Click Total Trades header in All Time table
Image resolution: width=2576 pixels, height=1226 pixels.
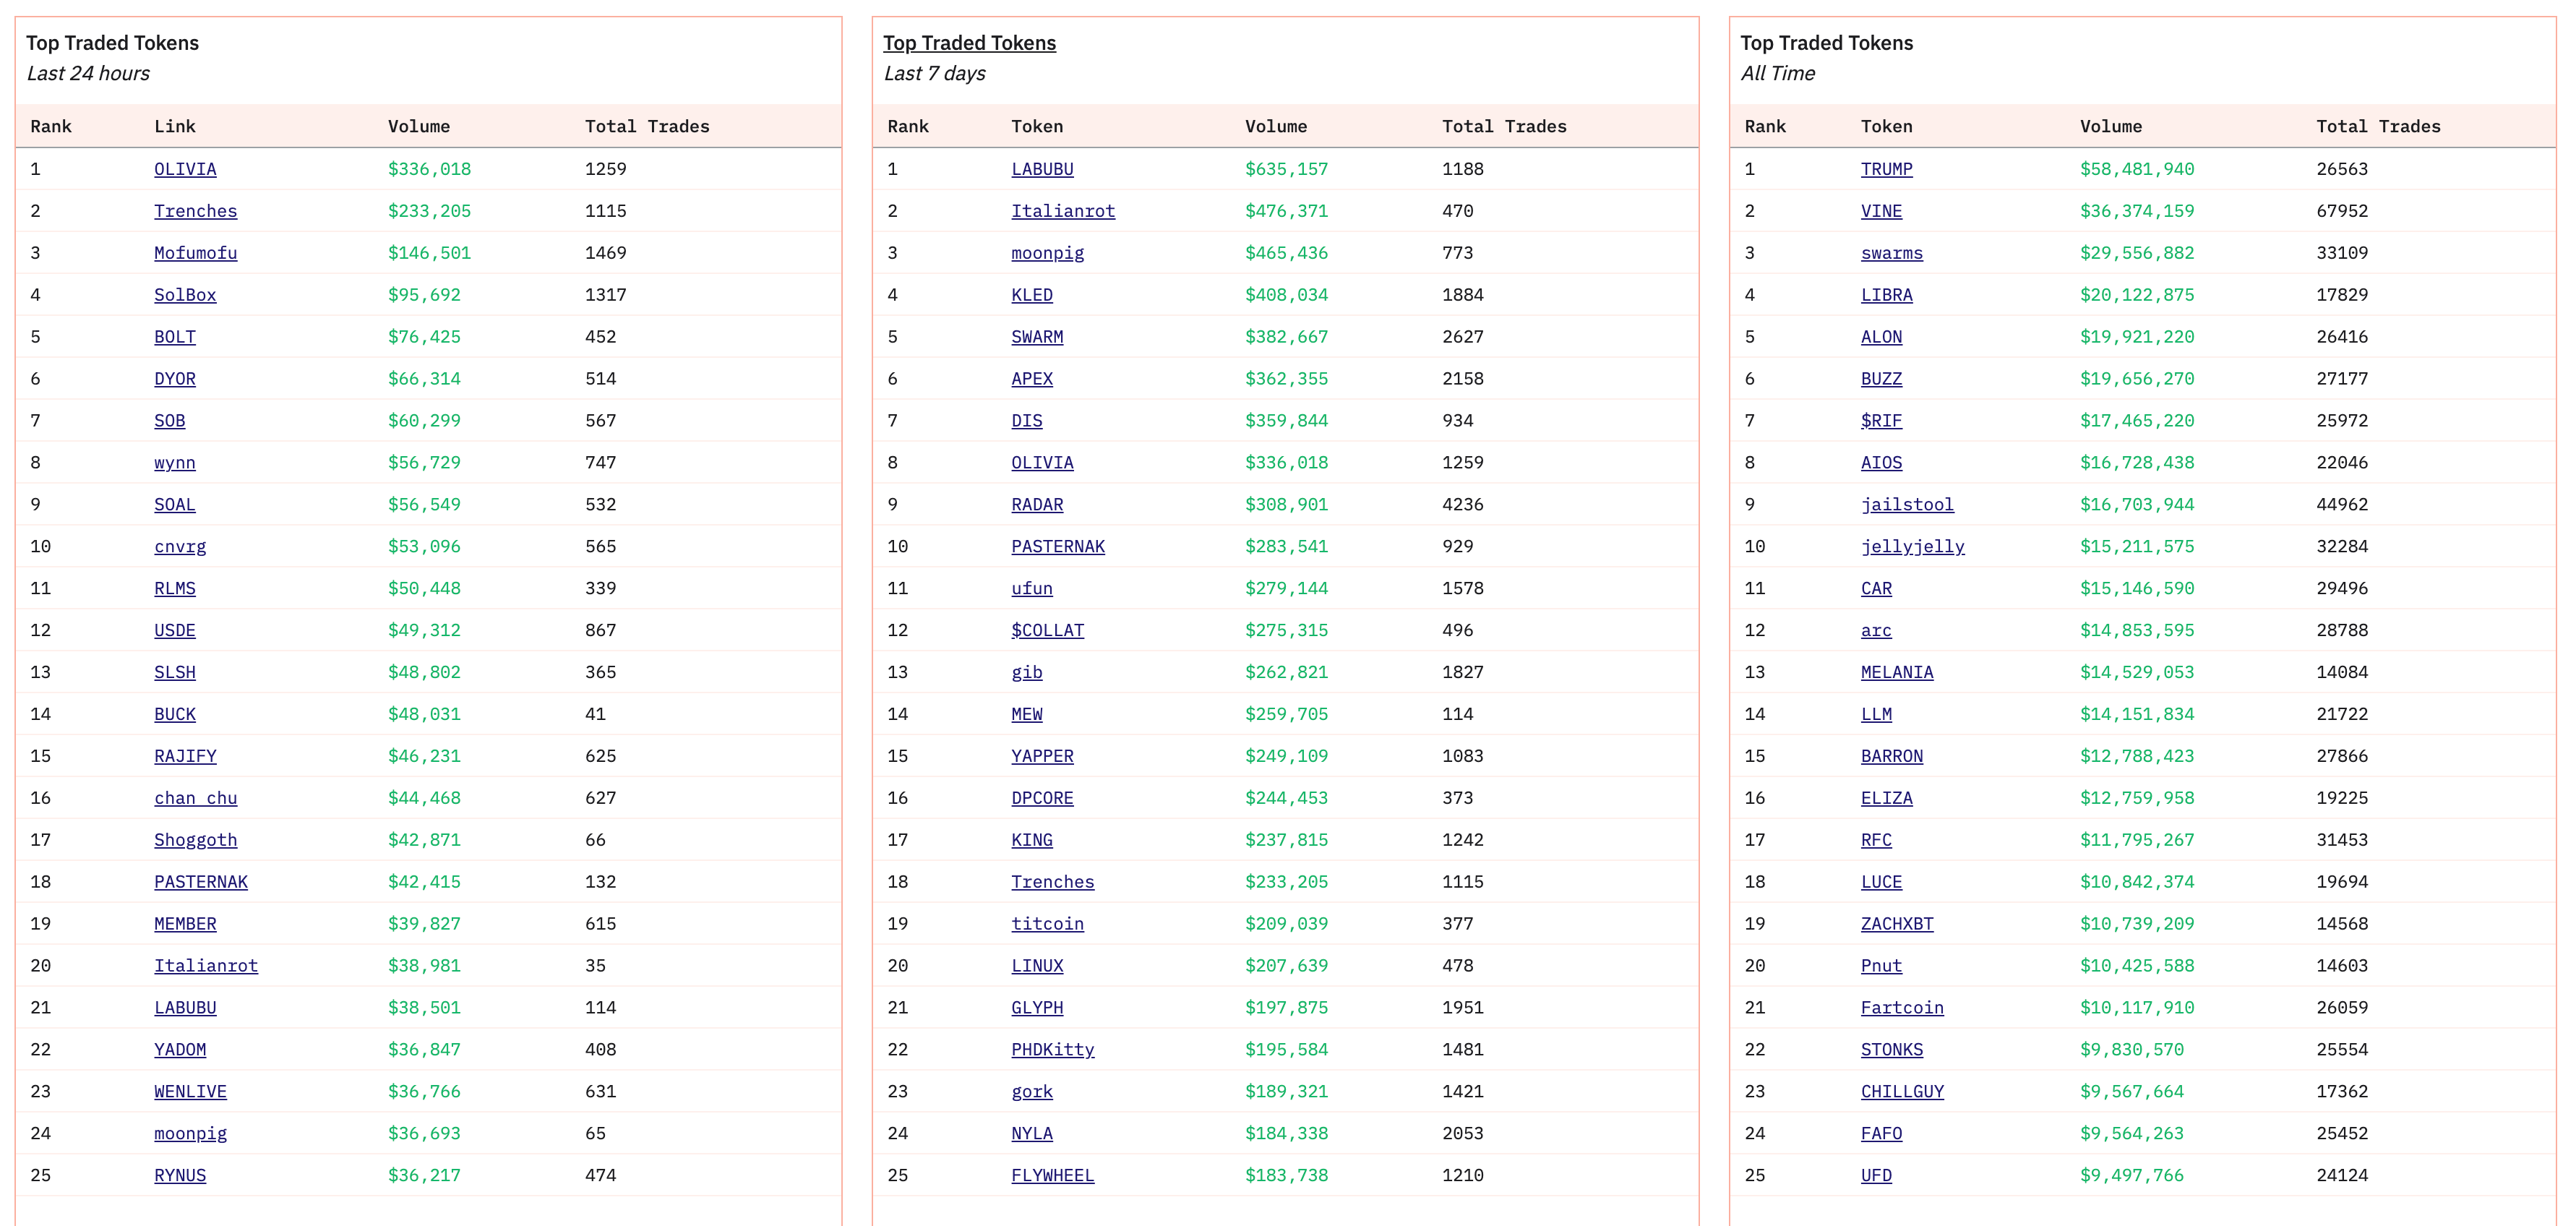click(x=2377, y=126)
